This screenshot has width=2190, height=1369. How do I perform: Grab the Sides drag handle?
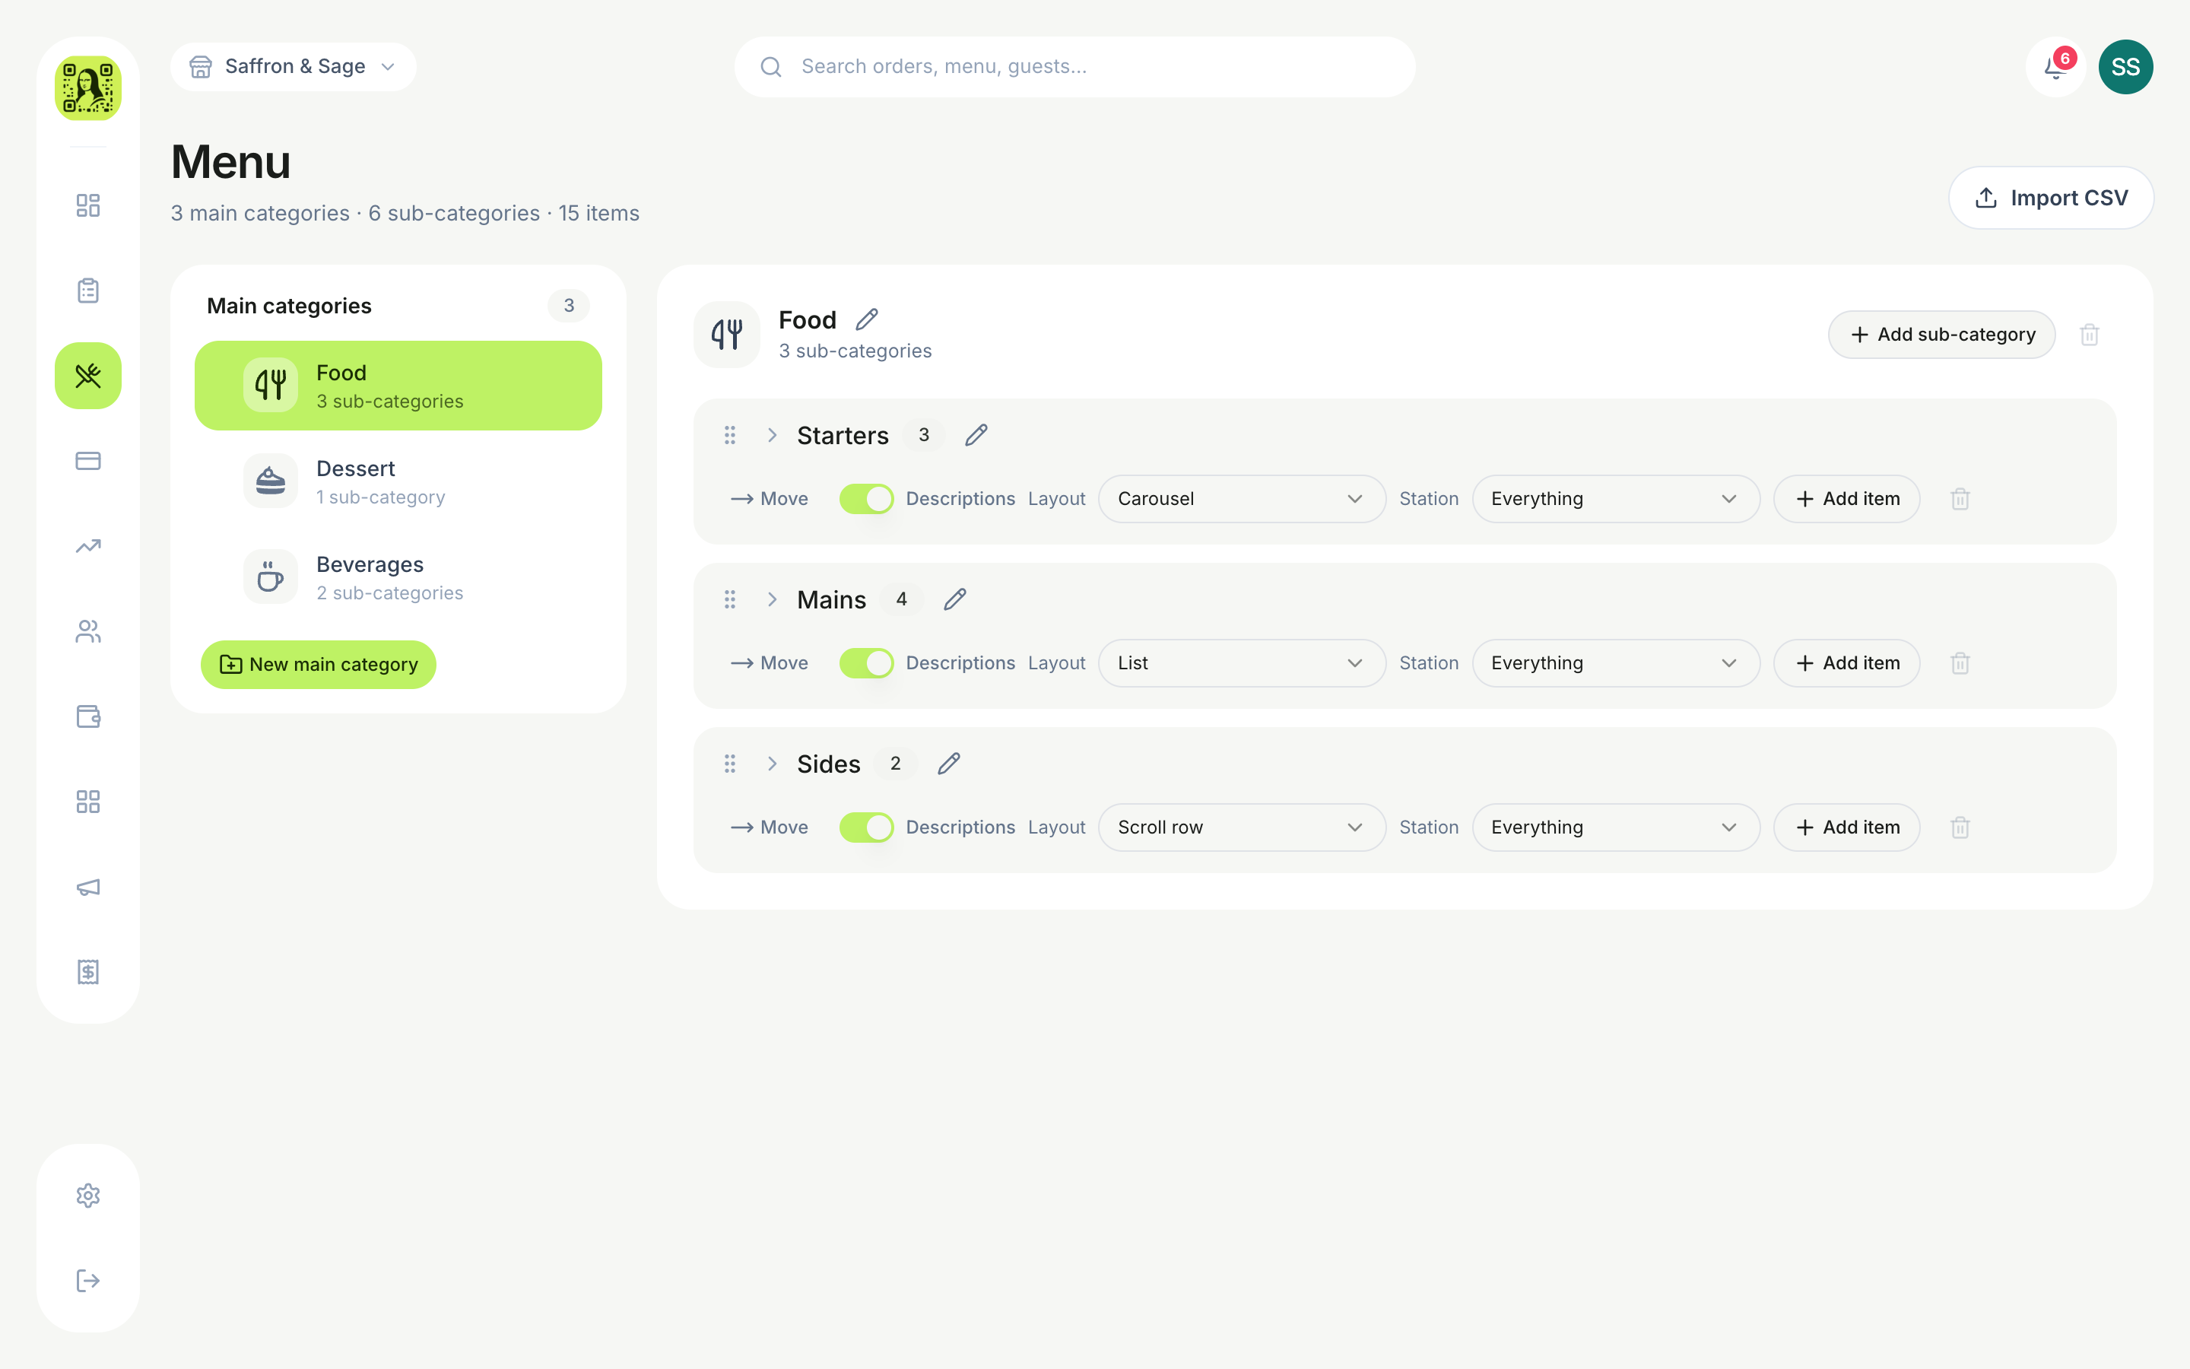[x=730, y=764]
